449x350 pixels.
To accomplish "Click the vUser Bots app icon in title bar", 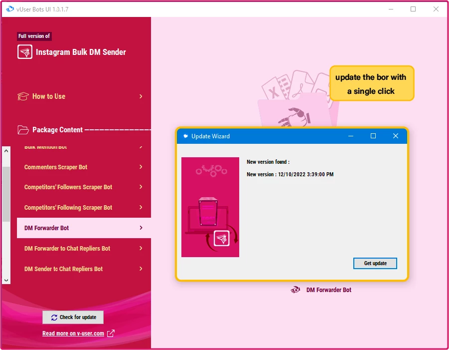I will (x=10, y=9).
